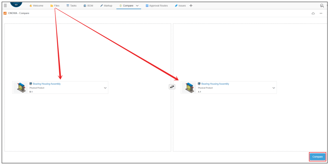Switch to the Welcome tab
The image size is (329, 164).
[36, 6]
